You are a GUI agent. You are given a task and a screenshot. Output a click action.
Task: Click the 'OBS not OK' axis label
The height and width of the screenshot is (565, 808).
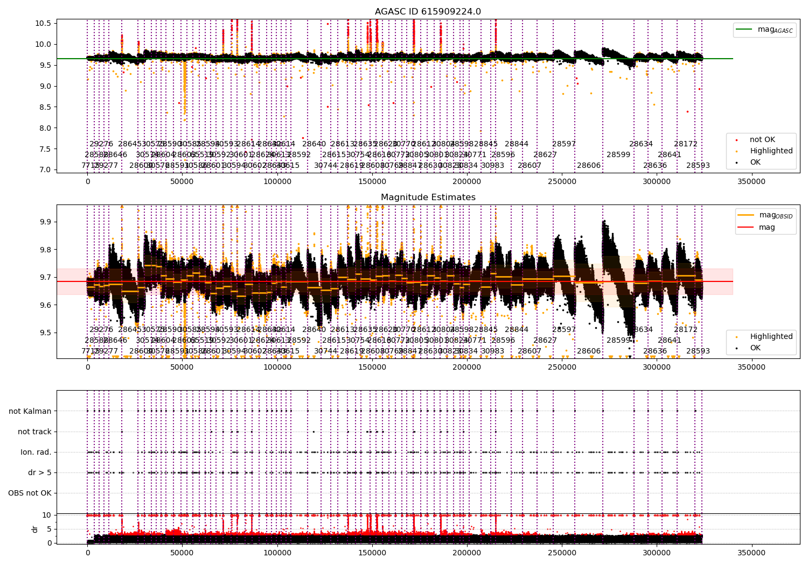pyautogui.click(x=30, y=493)
